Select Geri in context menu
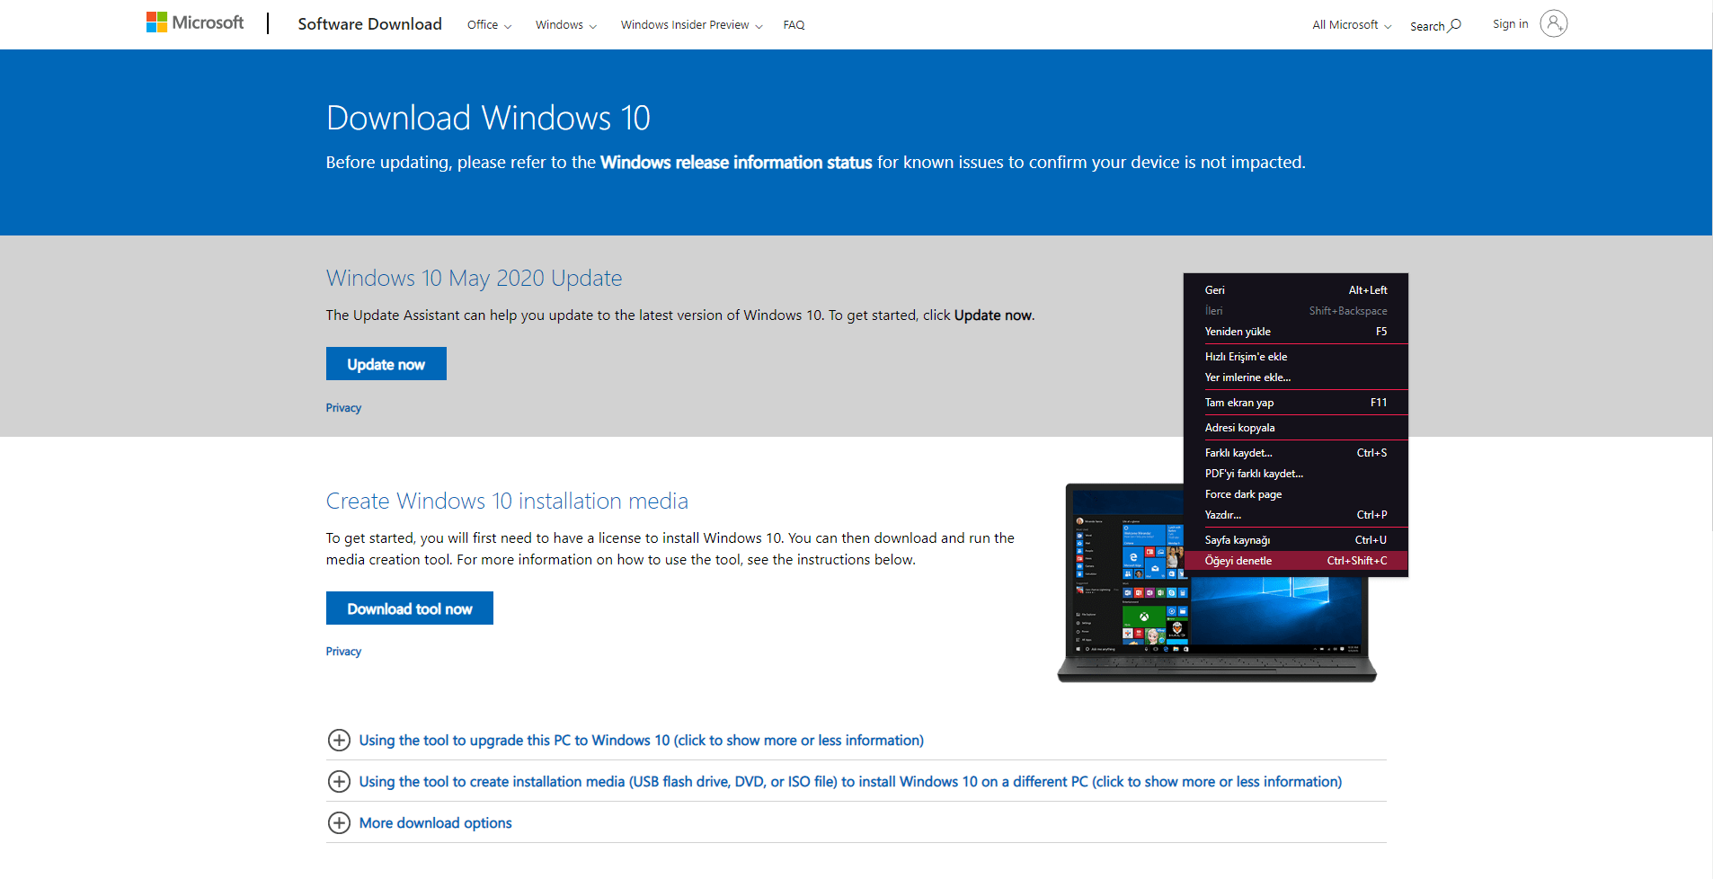 [x=1296, y=290]
